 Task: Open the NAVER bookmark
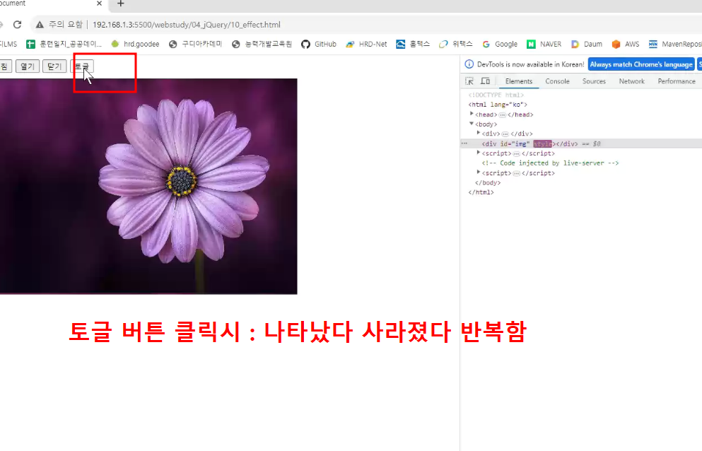[x=544, y=44]
